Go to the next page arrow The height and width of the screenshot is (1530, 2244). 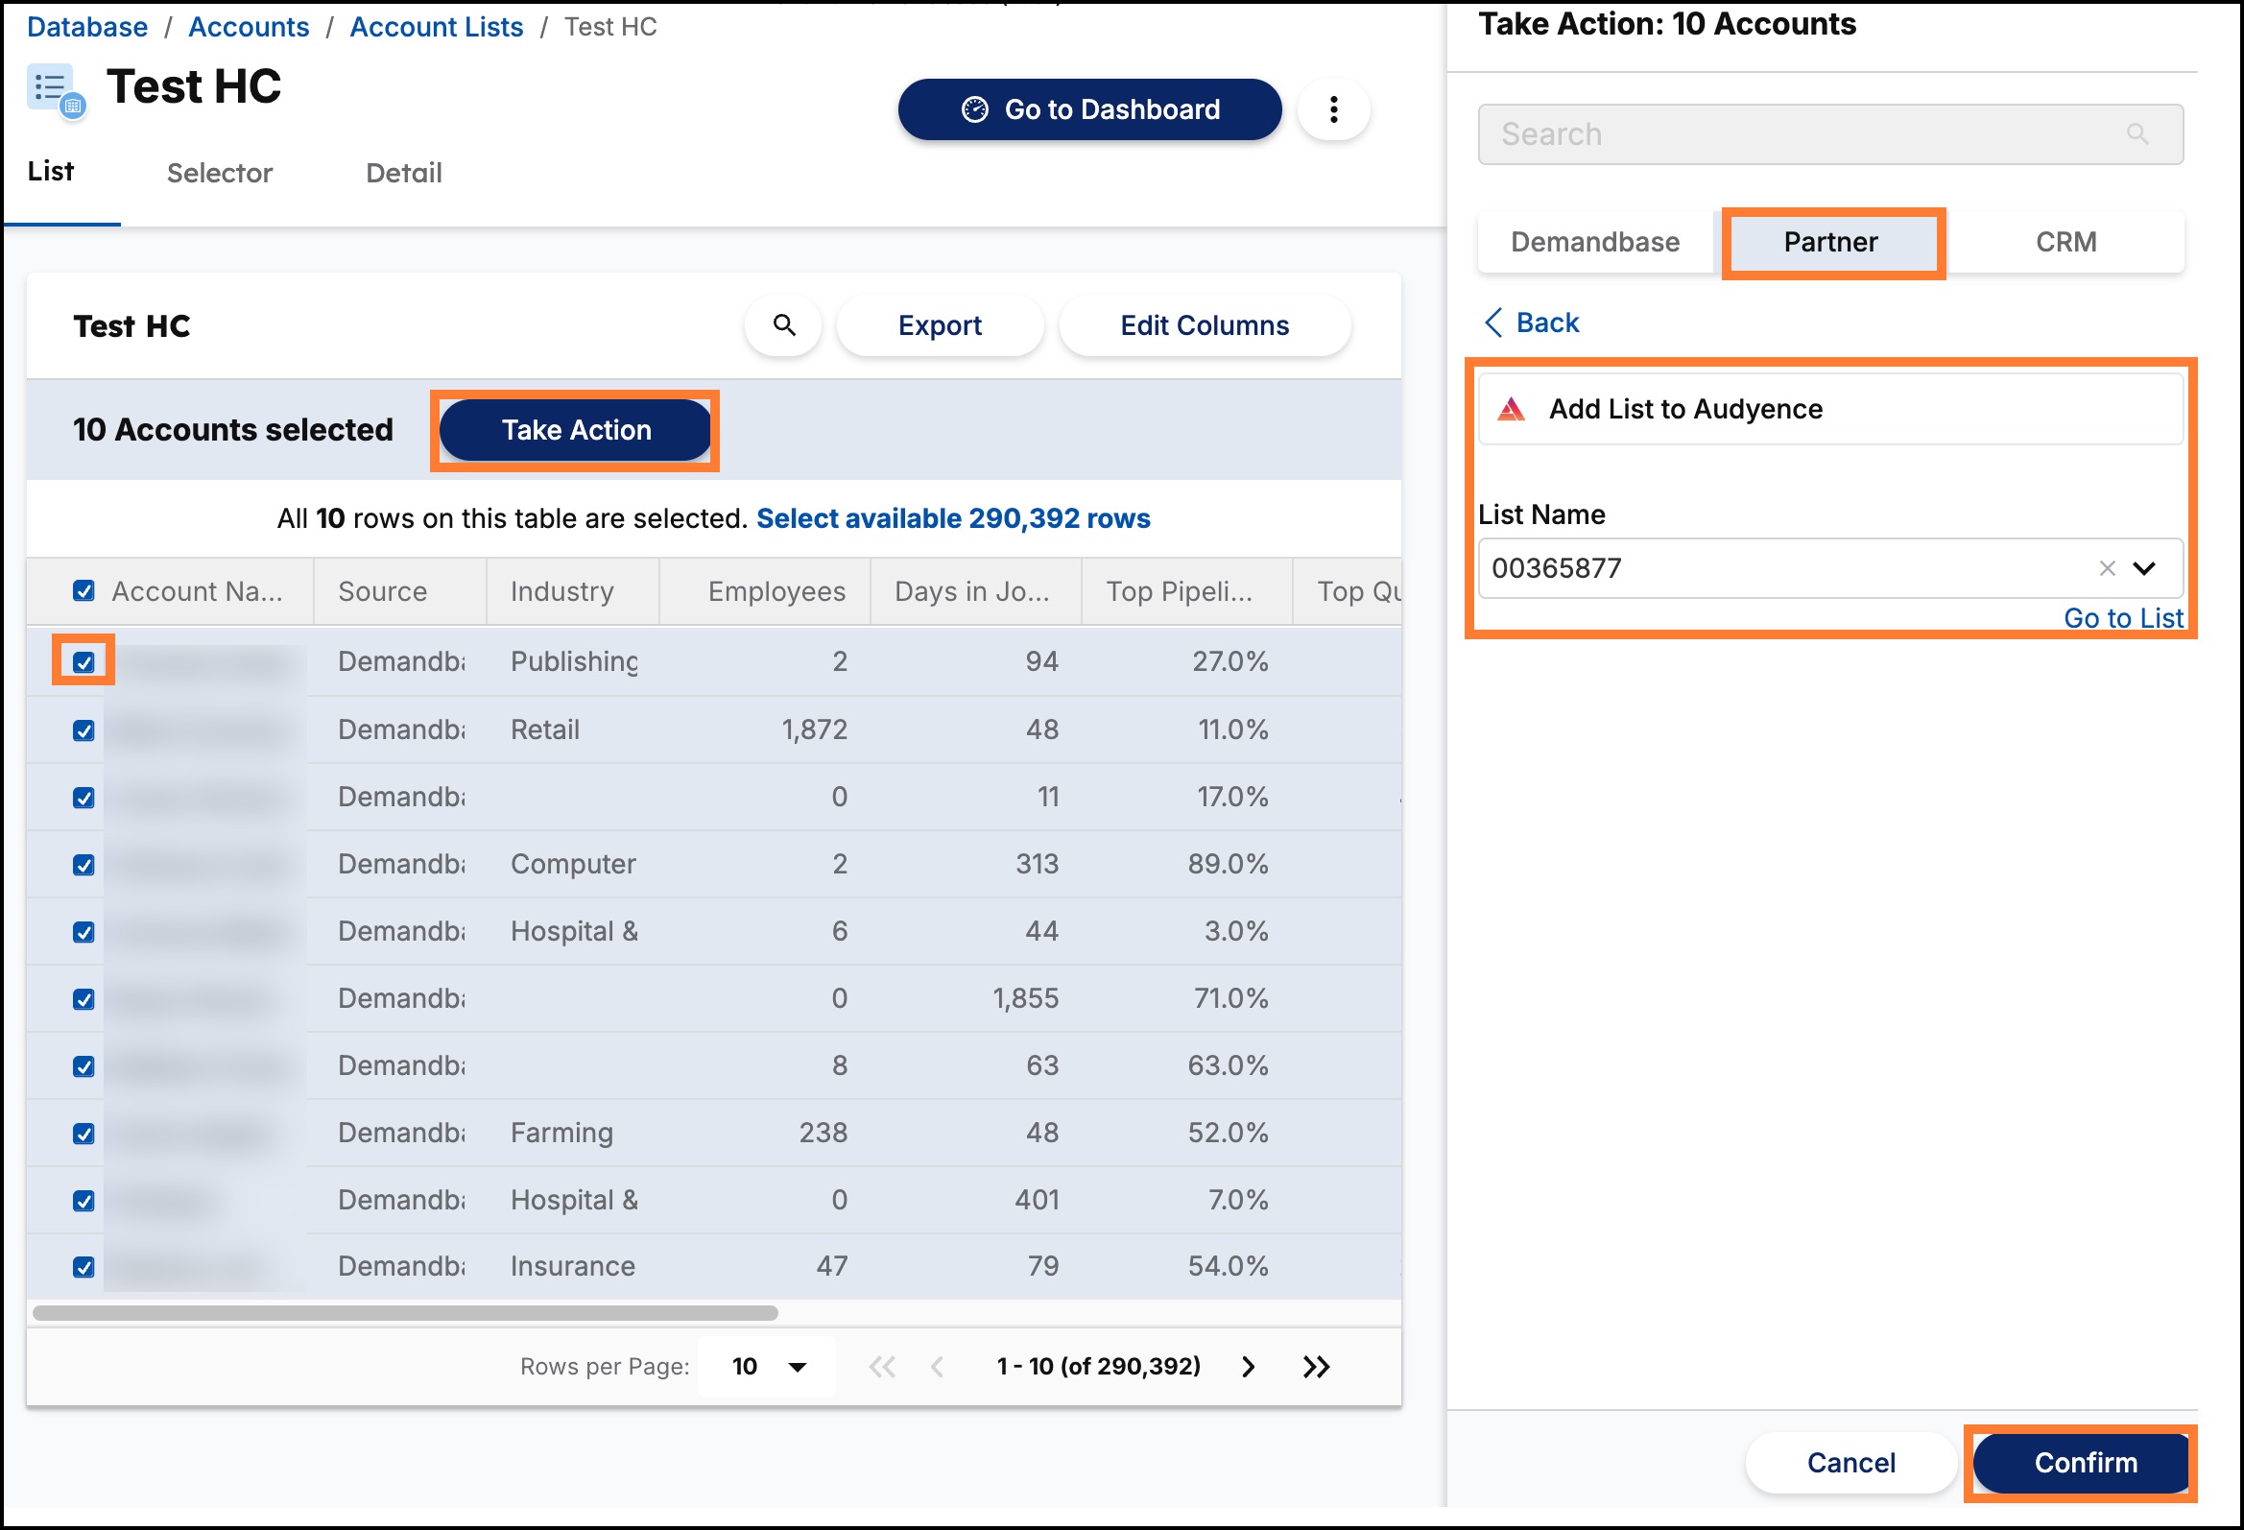pos(1248,1367)
